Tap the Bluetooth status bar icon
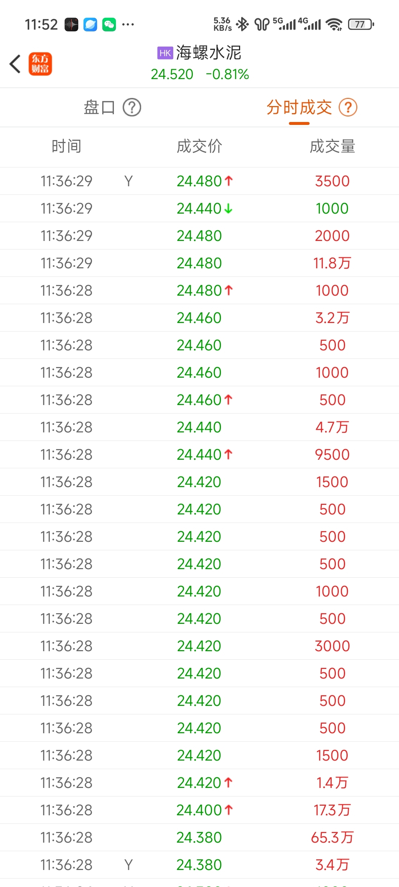Image resolution: width=399 pixels, height=887 pixels. pos(243,24)
